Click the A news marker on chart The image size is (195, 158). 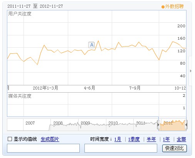tap(91, 45)
